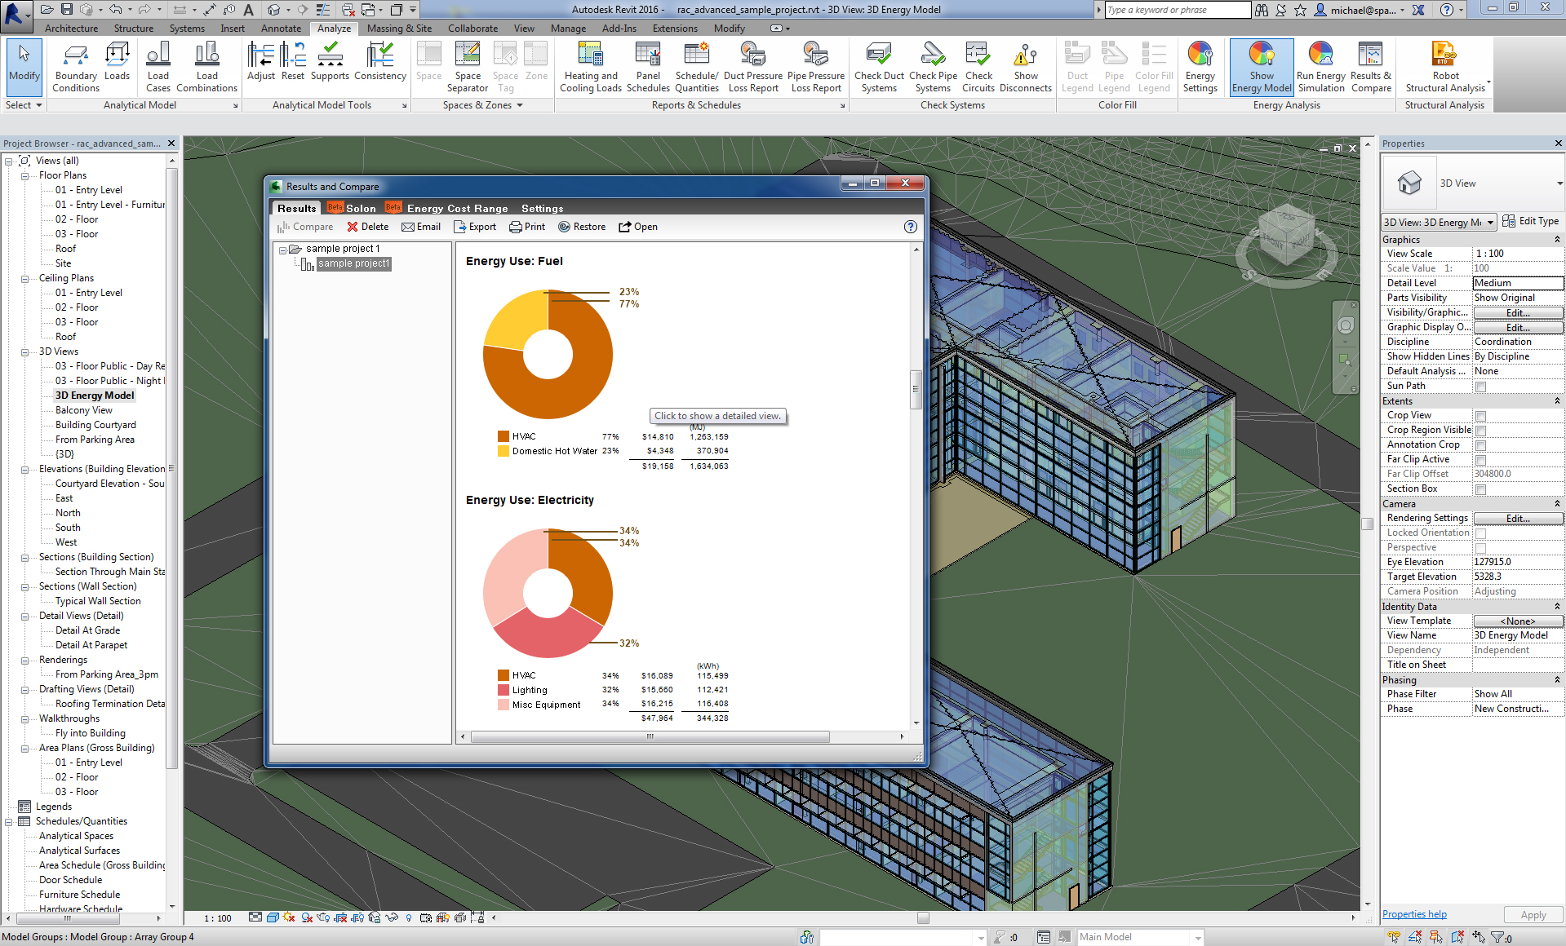The image size is (1566, 946).
Task: Toggle the Section Box checkbox
Action: 1480,489
